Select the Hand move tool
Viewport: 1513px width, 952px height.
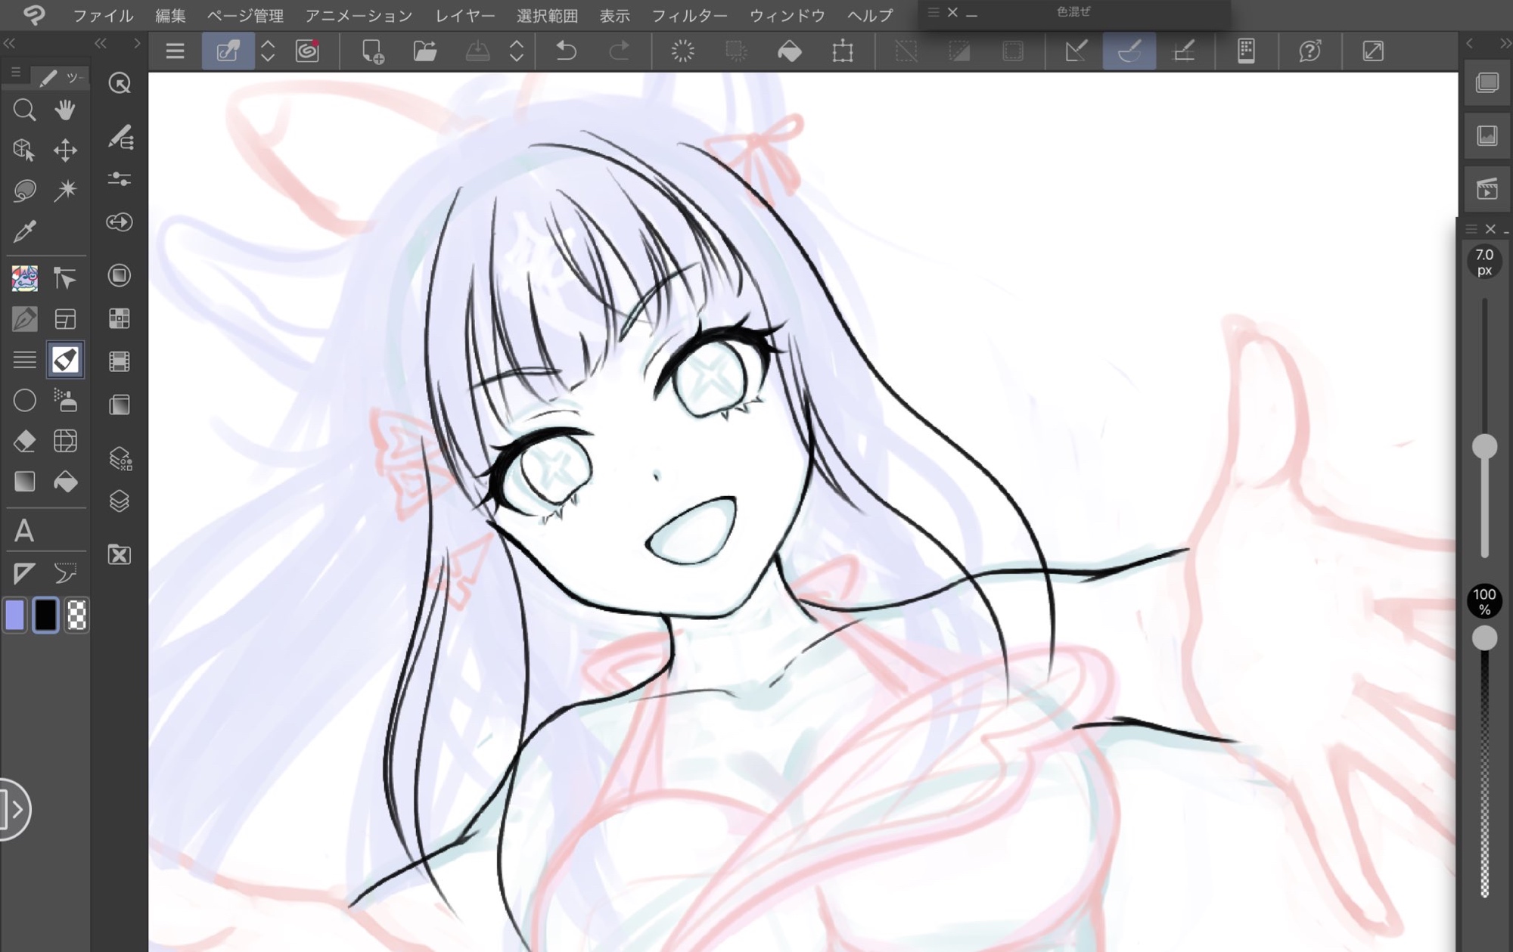point(65,110)
